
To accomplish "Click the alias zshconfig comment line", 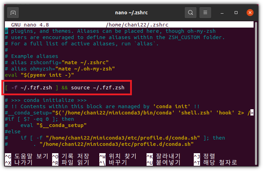I will 57,62.
